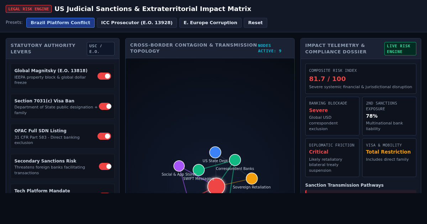Click the 81.7 / 100 risk score
Screen dimensions: 427x224
[327, 79]
